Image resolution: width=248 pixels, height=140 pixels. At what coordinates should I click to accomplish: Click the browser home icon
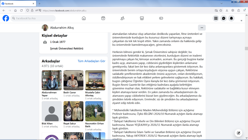[x=15, y=11]
